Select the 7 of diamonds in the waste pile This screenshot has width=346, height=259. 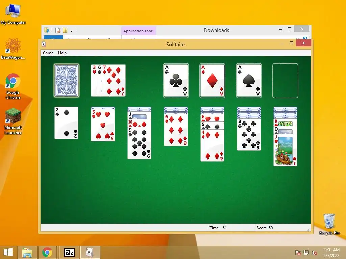tap(114, 81)
